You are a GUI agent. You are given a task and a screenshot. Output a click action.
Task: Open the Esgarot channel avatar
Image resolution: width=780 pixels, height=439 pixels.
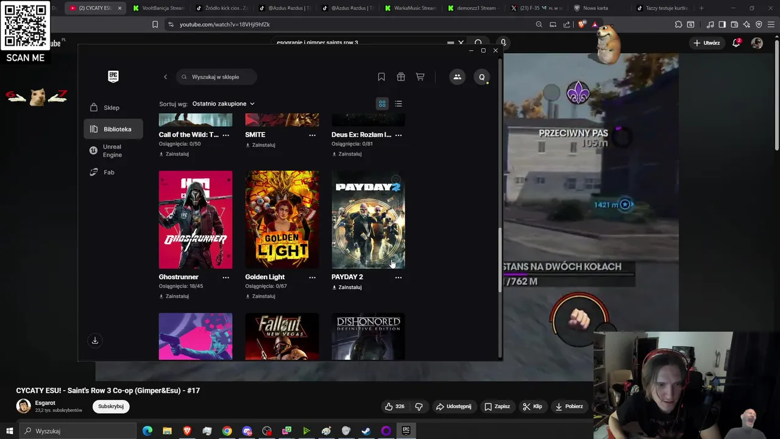coord(23,406)
